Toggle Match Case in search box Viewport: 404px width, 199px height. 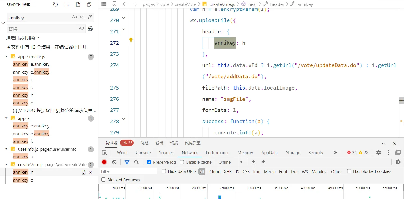coord(75,17)
